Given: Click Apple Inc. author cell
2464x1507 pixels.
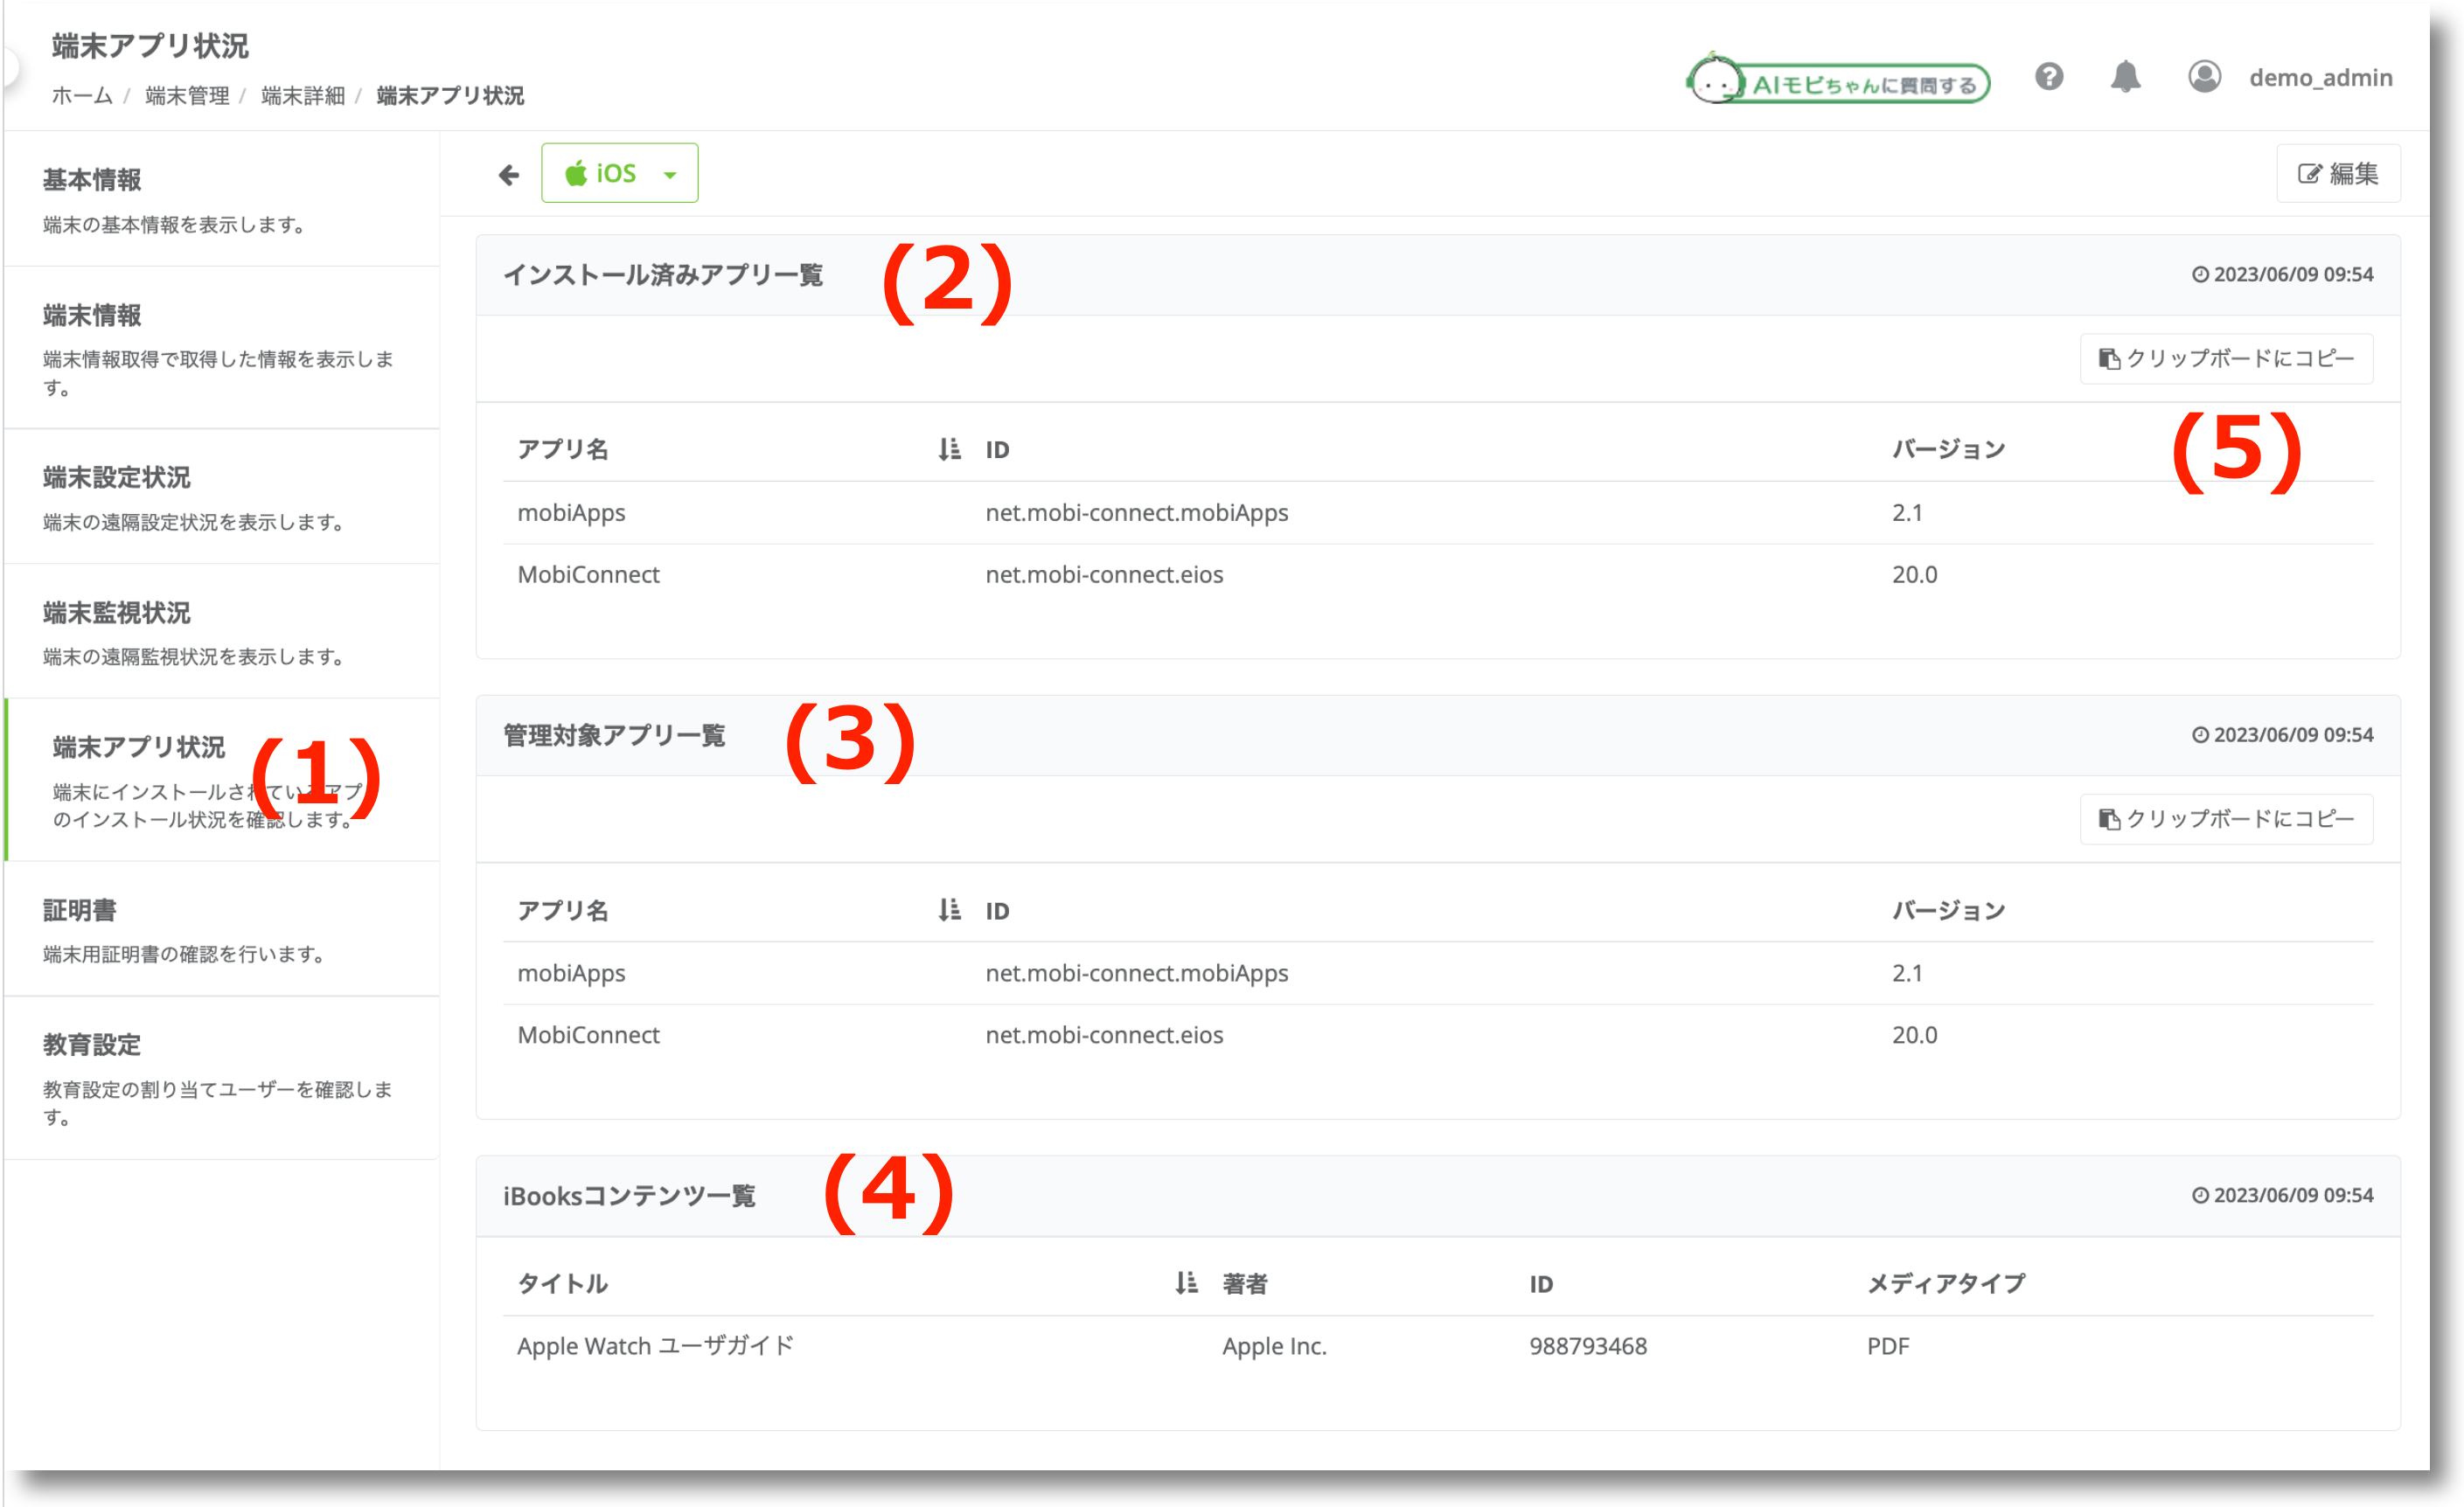Looking at the screenshot, I should click(1274, 1346).
